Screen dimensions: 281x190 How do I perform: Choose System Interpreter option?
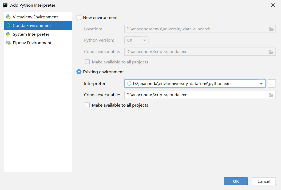coord(38,34)
